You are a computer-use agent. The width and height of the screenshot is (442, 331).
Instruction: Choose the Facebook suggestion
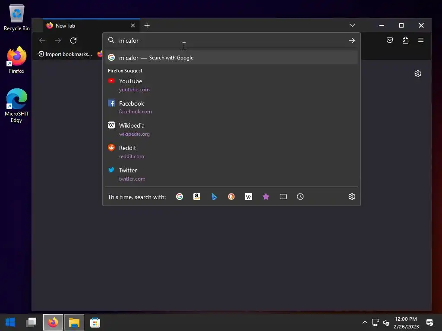click(231, 107)
